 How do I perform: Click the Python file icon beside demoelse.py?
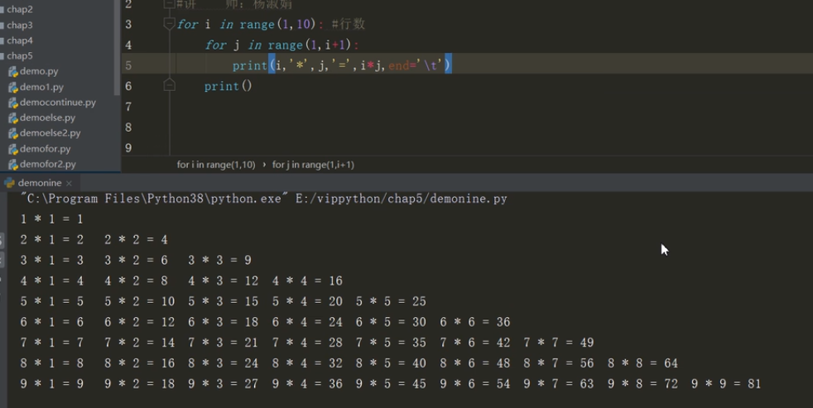(x=13, y=118)
